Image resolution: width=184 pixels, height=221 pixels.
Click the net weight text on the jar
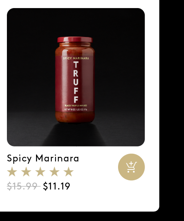click(76, 110)
